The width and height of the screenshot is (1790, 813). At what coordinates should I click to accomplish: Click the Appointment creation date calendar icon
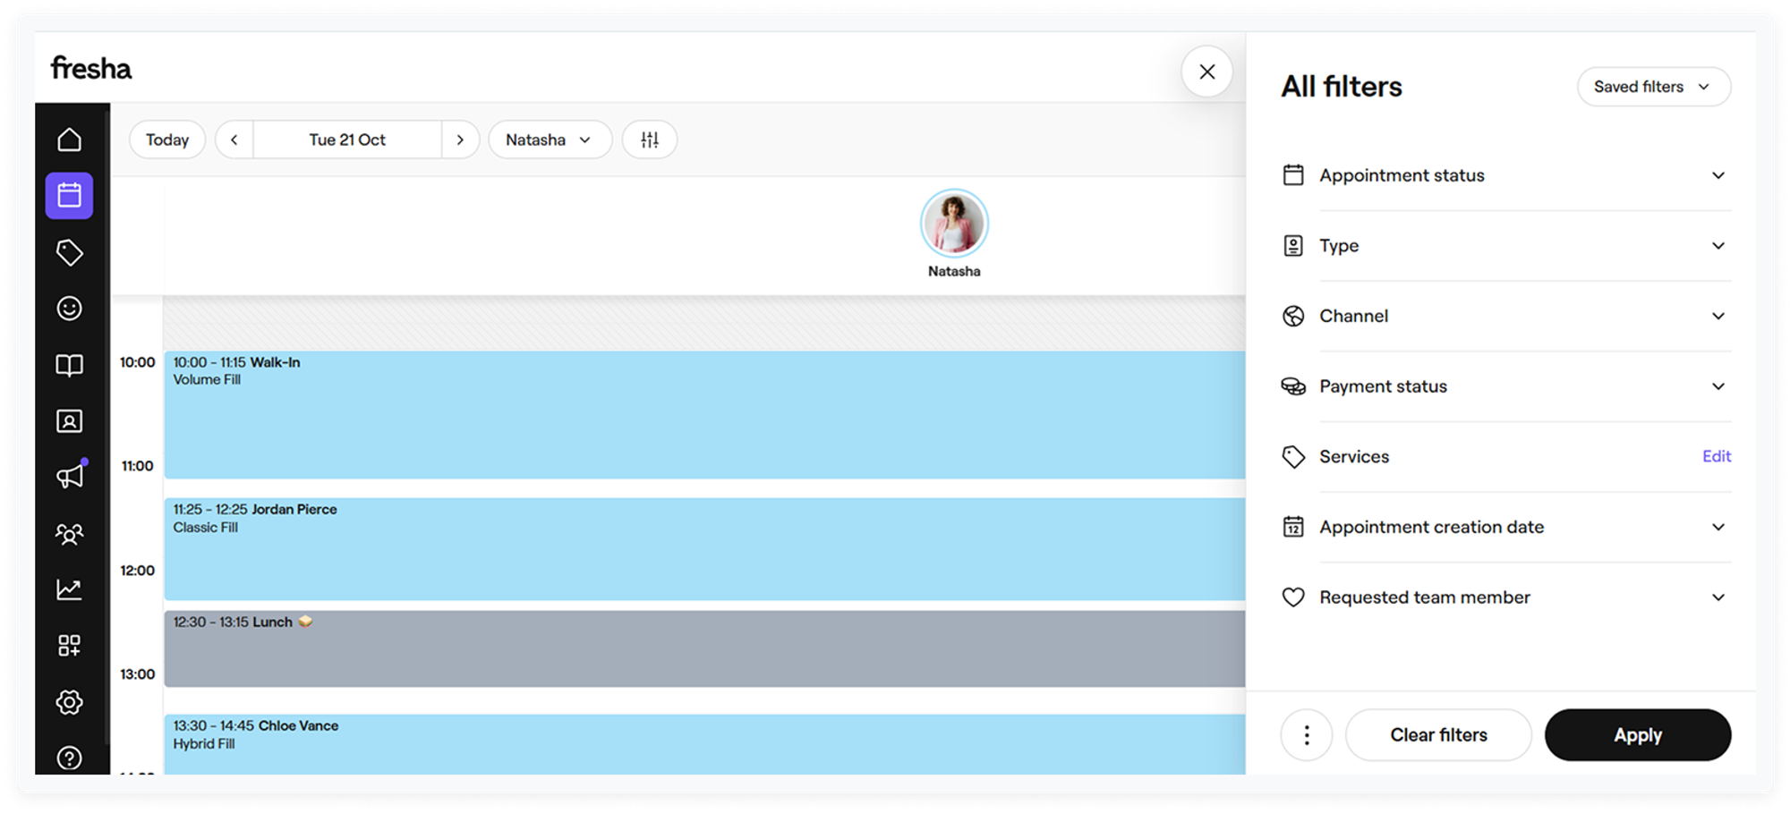point(1293,527)
